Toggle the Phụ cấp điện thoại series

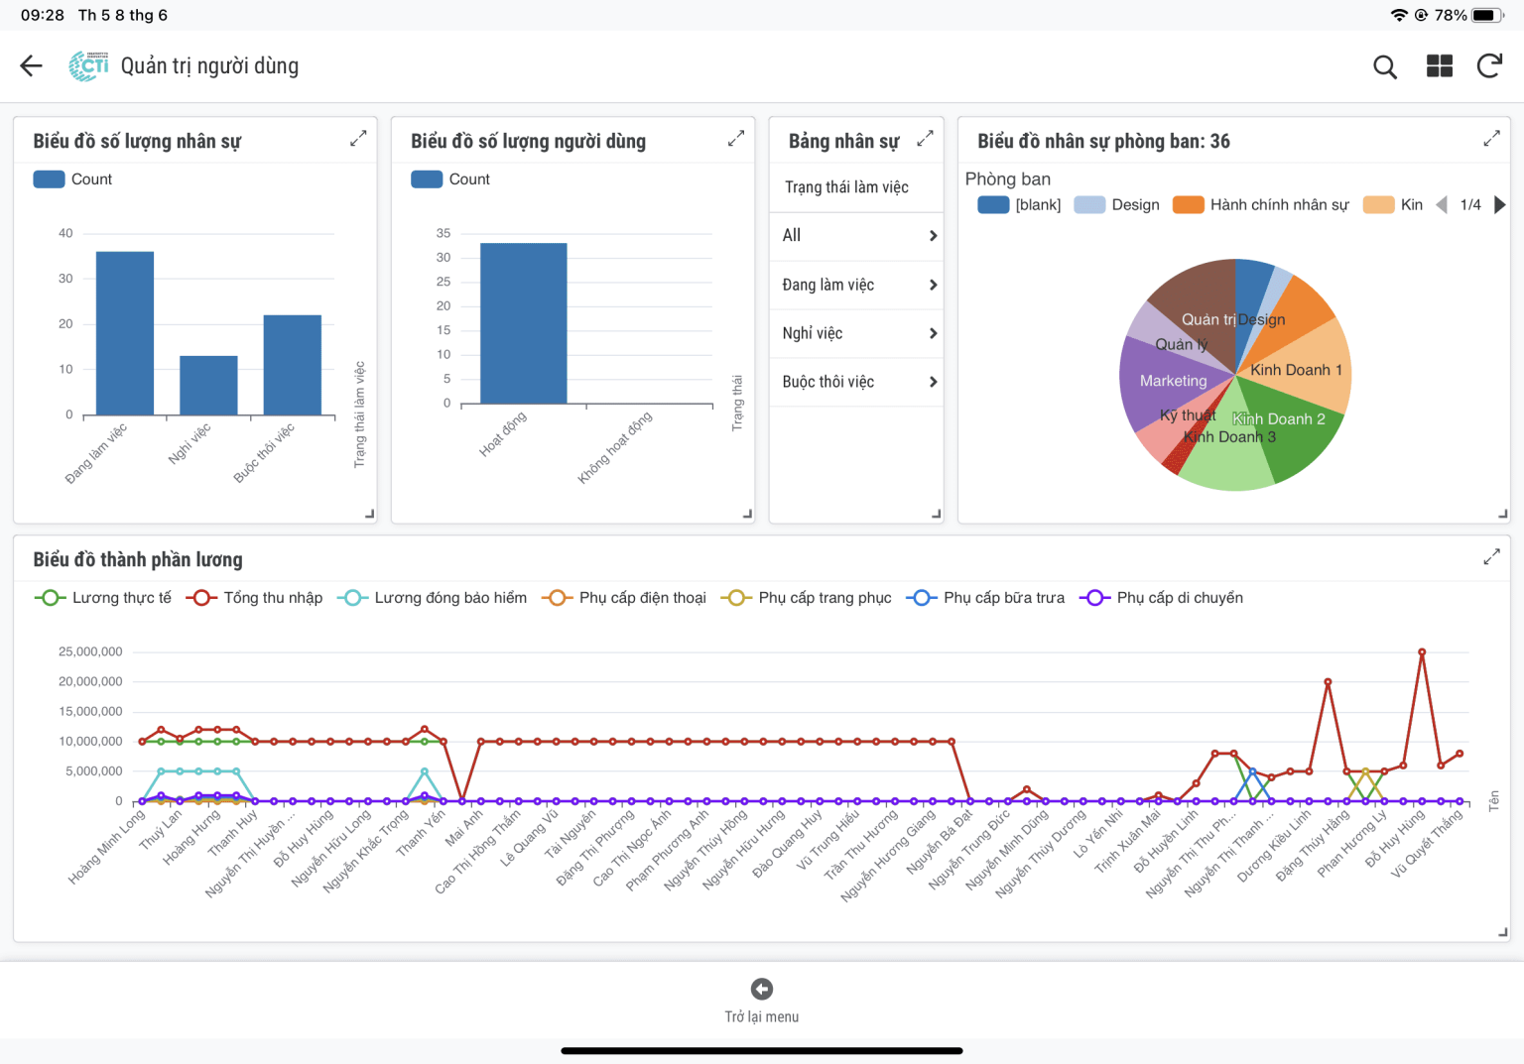point(624,598)
